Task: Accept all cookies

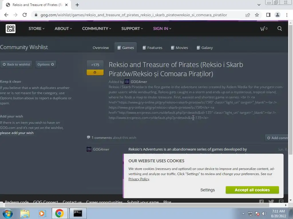Action: click(252, 190)
